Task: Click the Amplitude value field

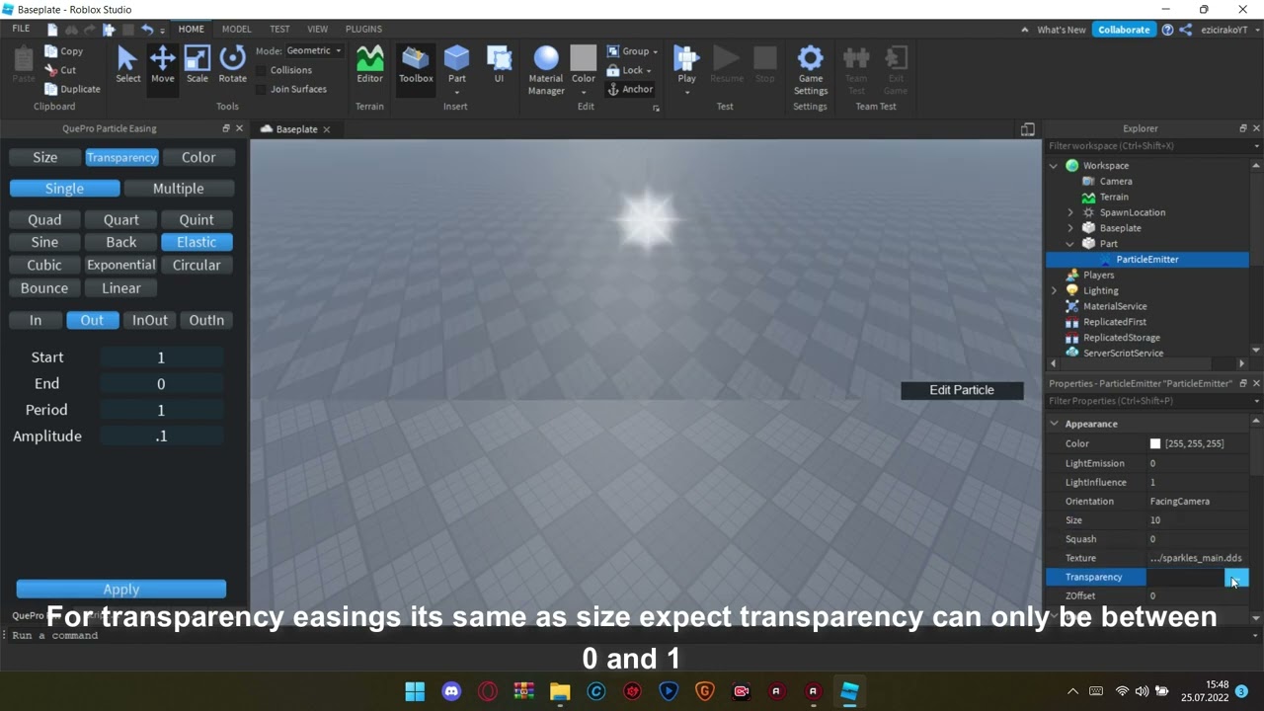Action: [162, 435]
